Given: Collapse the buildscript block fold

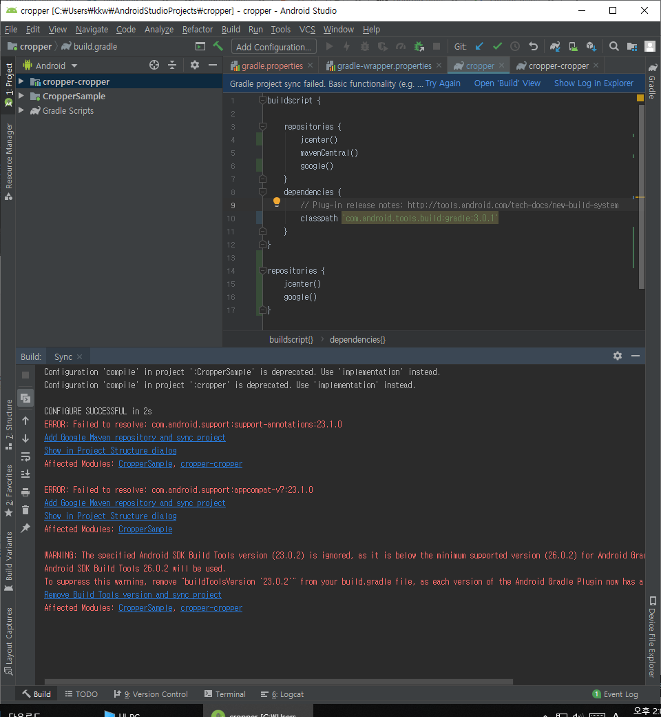Looking at the screenshot, I should [x=262, y=100].
